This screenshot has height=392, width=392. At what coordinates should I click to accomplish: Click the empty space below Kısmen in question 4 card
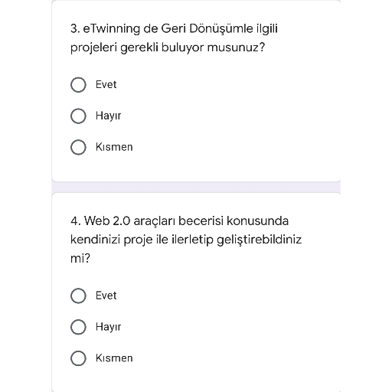pyautogui.click(x=196, y=379)
